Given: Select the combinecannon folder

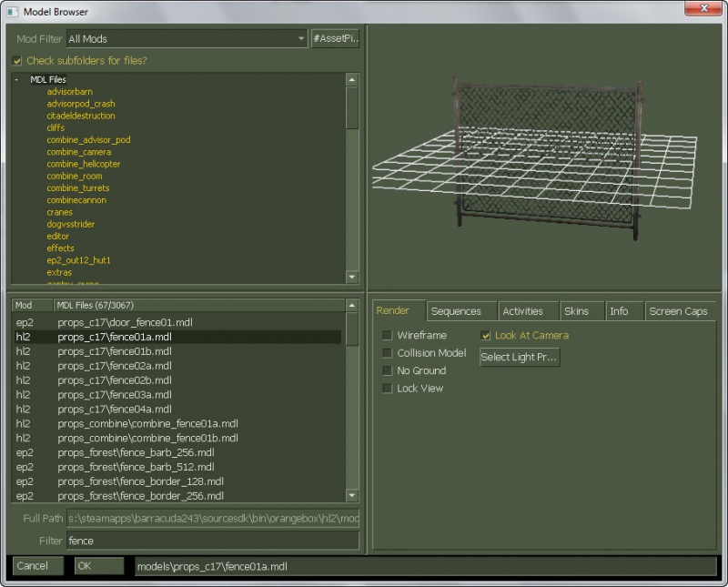Looking at the screenshot, I should pyautogui.click(x=76, y=200).
